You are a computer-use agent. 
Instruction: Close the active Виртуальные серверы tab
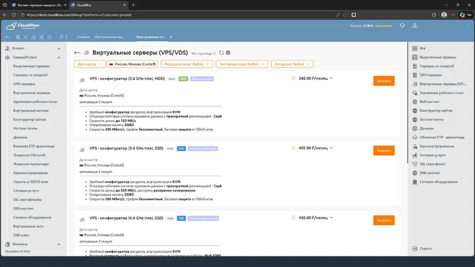click(171, 37)
